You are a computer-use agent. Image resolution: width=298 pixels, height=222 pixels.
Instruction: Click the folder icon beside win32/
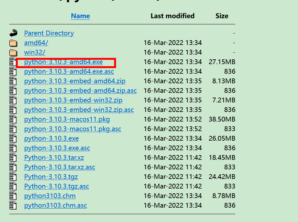(13, 53)
